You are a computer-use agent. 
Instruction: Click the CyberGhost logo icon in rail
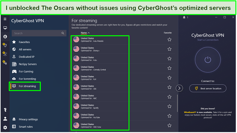click(5, 37)
